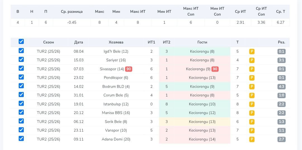Viewport: 302px width, 150px height.
Task: Click the yellow P icon in the Adana Demi row
Action: coord(252,139)
